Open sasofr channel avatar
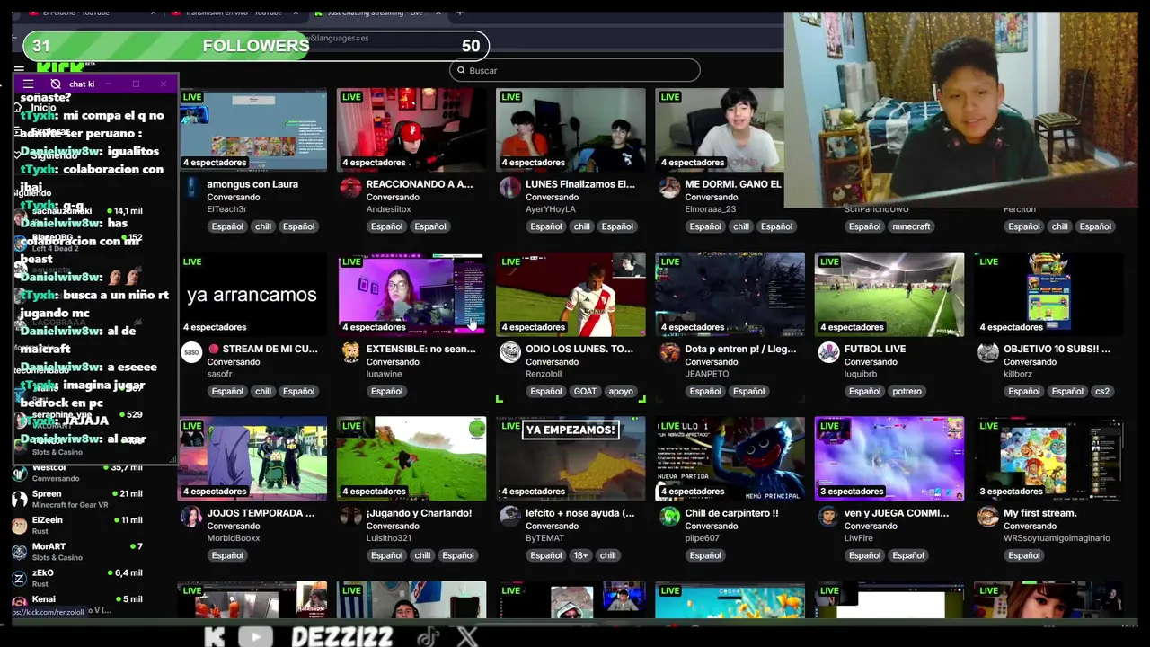The width and height of the screenshot is (1150, 647). (191, 352)
